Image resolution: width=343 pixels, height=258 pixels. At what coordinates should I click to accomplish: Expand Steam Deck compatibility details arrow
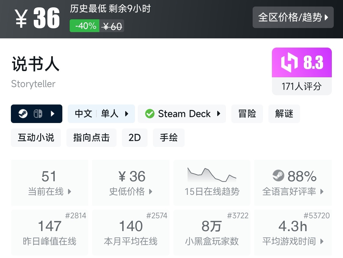coord(219,114)
